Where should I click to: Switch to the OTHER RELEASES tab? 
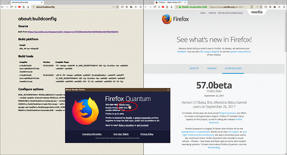point(233,69)
